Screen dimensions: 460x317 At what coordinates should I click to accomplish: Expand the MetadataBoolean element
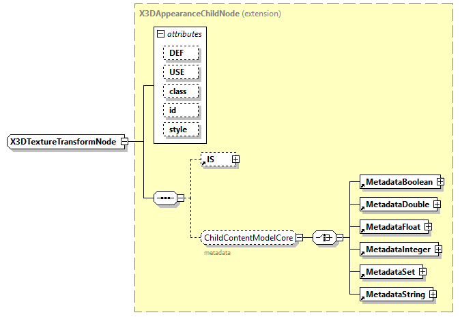440,182
